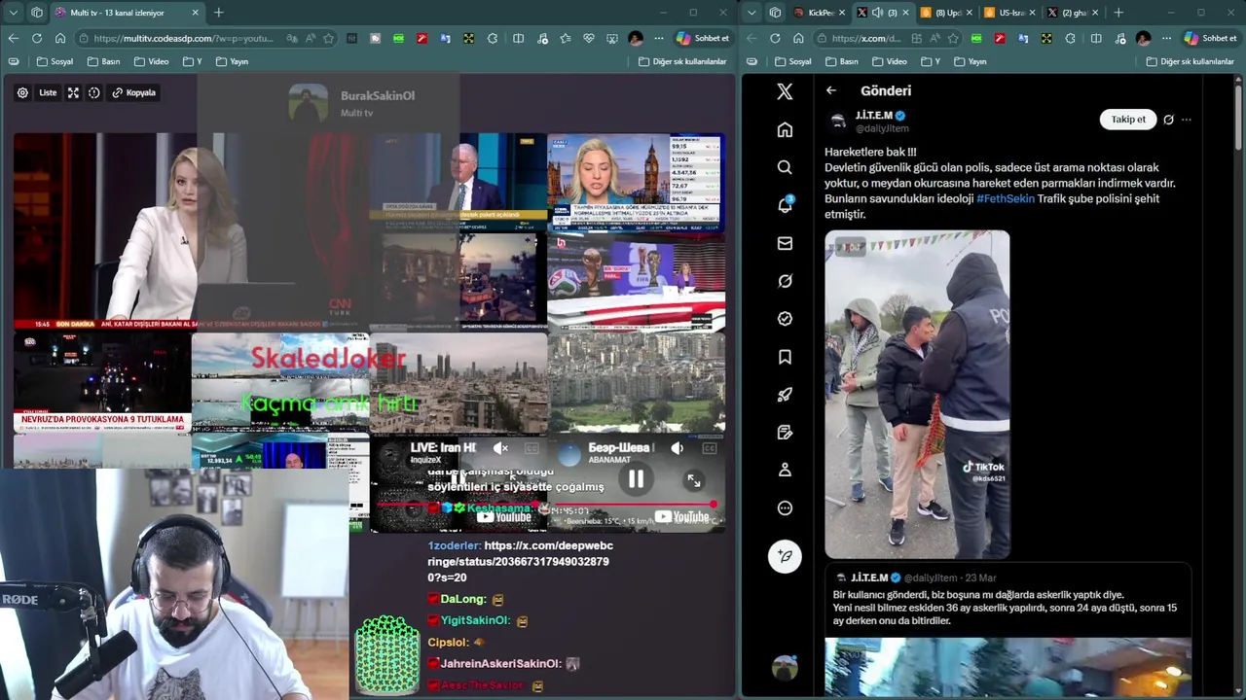
Task: Toggle fullscreen grid icon in Multi tv toolbar
Action: [73, 92]
